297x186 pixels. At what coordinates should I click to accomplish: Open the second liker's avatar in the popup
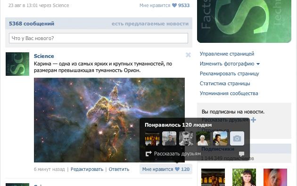(169, 138)
